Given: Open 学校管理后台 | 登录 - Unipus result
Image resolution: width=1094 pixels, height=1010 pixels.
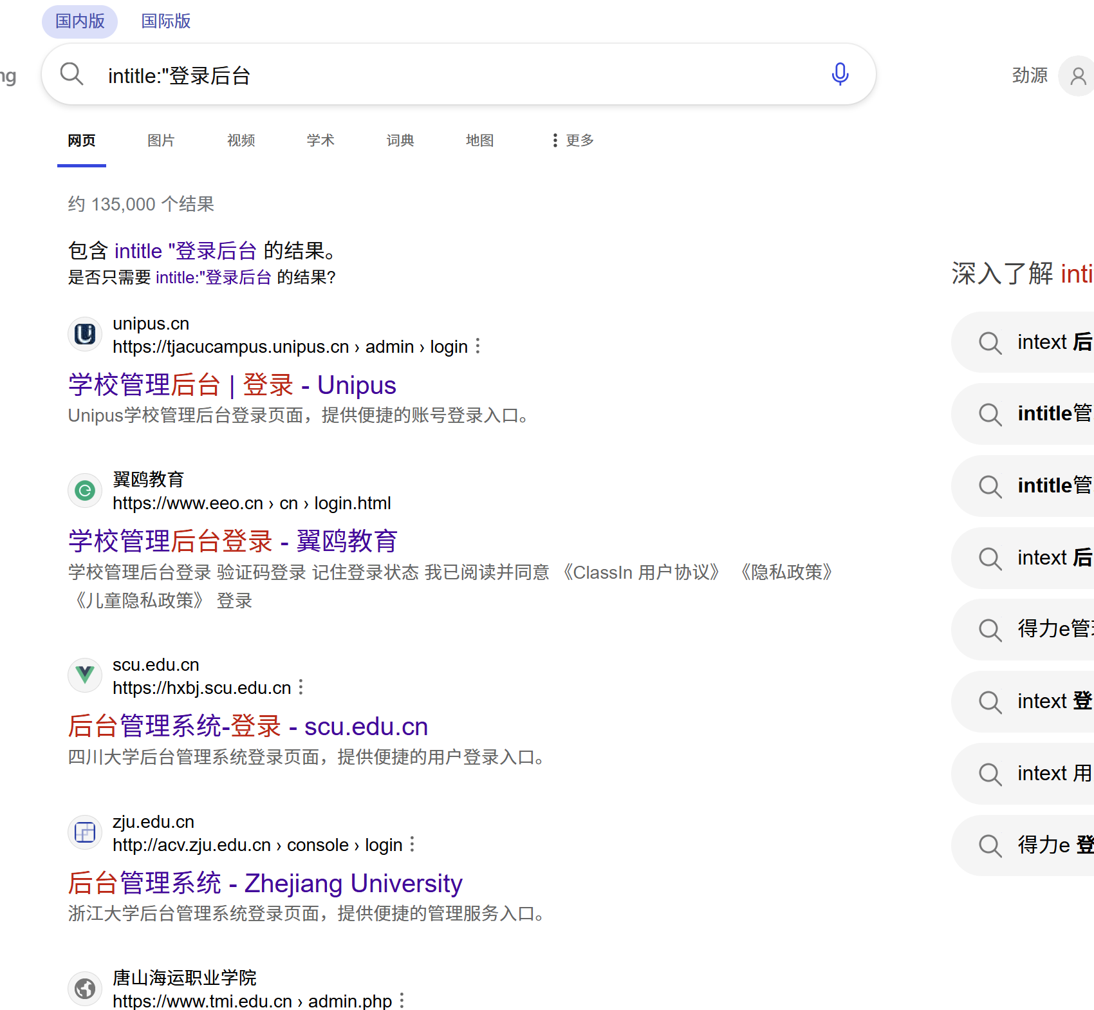Looking at the screenshot, I should pos(232,385).
